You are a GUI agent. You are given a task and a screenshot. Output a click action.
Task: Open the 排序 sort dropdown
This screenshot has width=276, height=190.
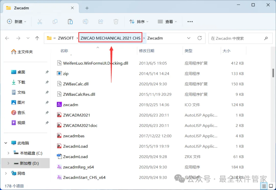(139, 22)
